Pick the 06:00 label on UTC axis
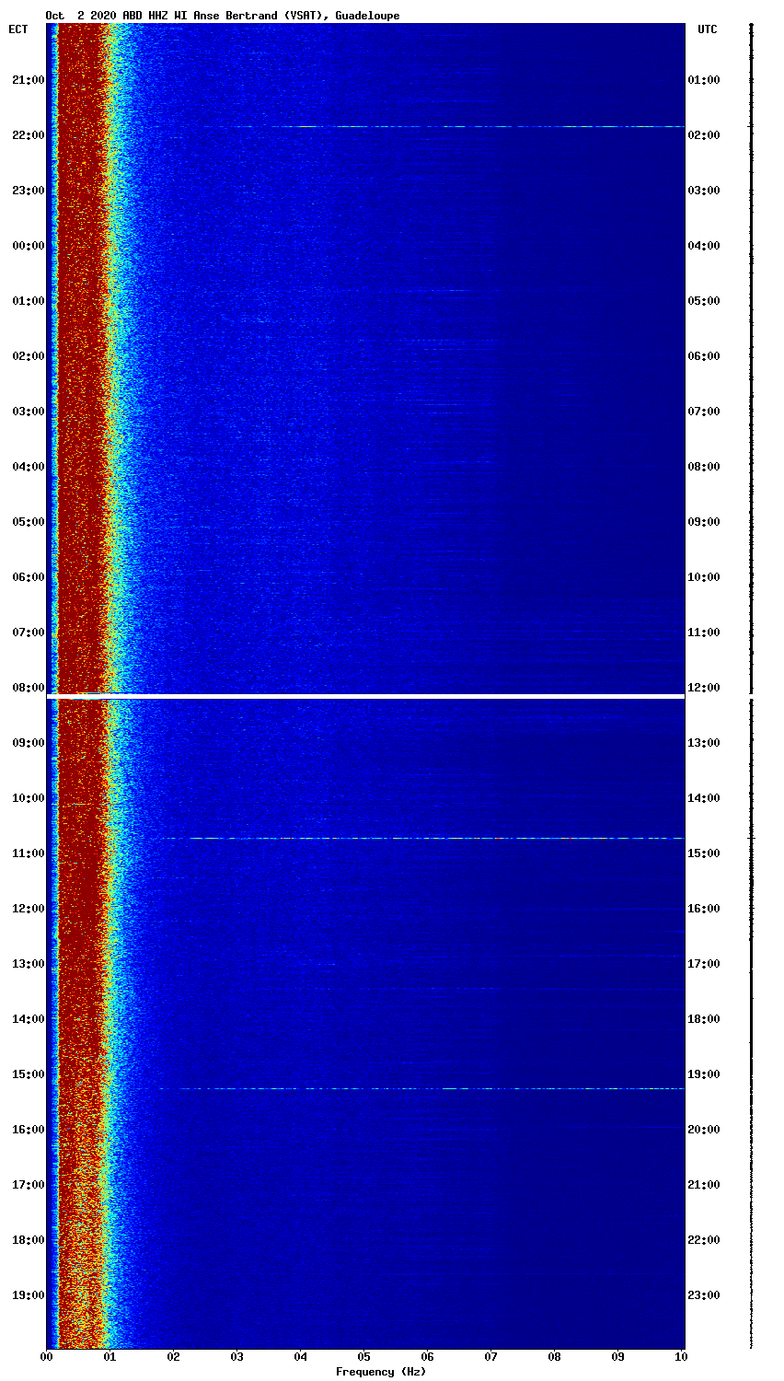 click(x=704, y=356)
